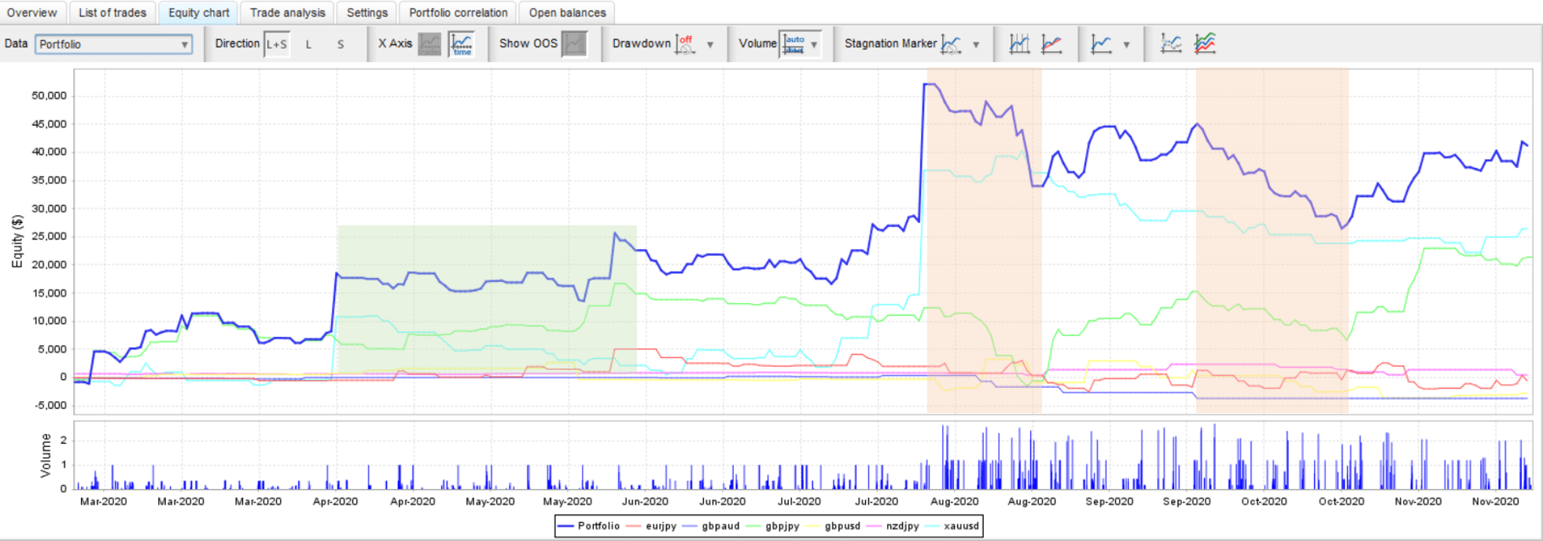The width and height of the screenshot is (1543, 541).
Task: Click the multi-colored stacked lines chart icon
Action: click(1205, 44)
